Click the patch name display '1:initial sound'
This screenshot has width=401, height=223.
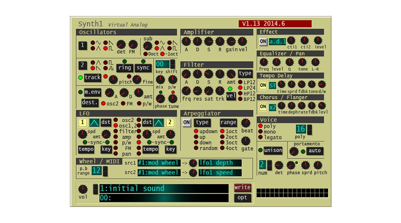[164, 189]
